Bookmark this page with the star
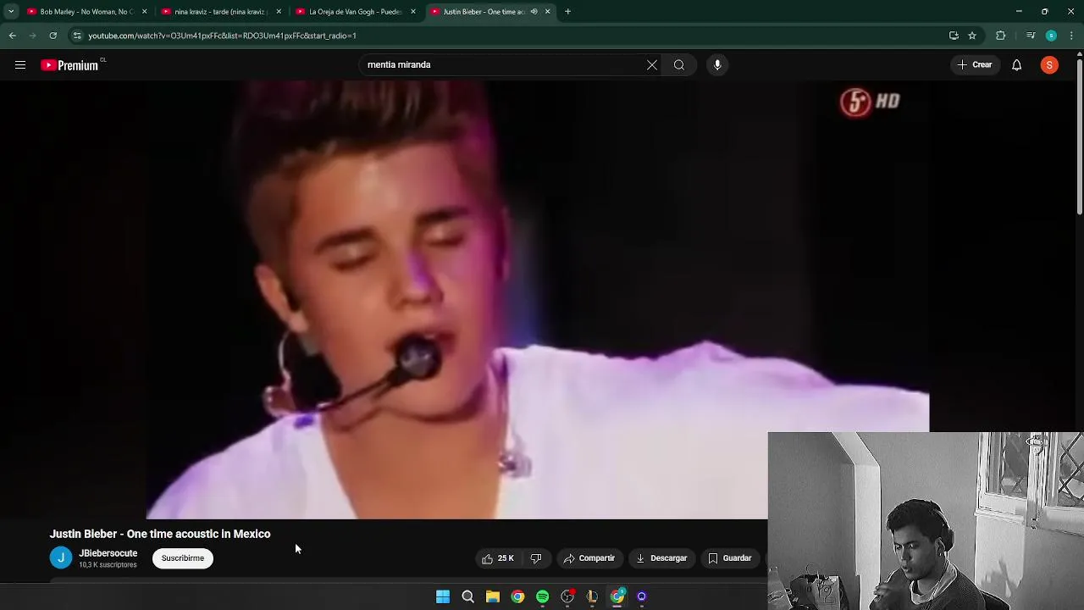 [x=972, y=36]
